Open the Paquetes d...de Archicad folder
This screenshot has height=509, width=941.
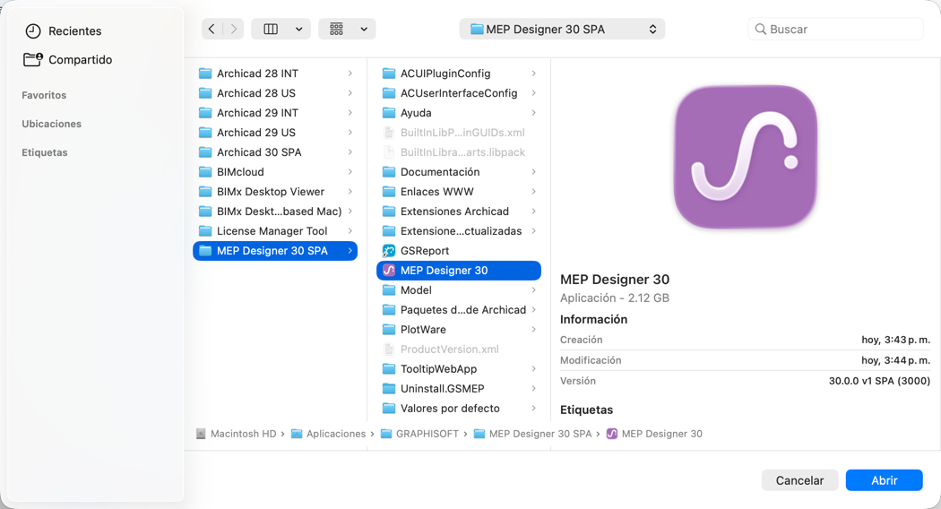pyautogui.click(x=459, y=310)
